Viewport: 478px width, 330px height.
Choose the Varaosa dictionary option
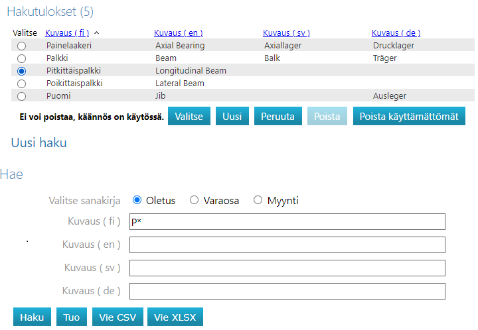[195, 200]
